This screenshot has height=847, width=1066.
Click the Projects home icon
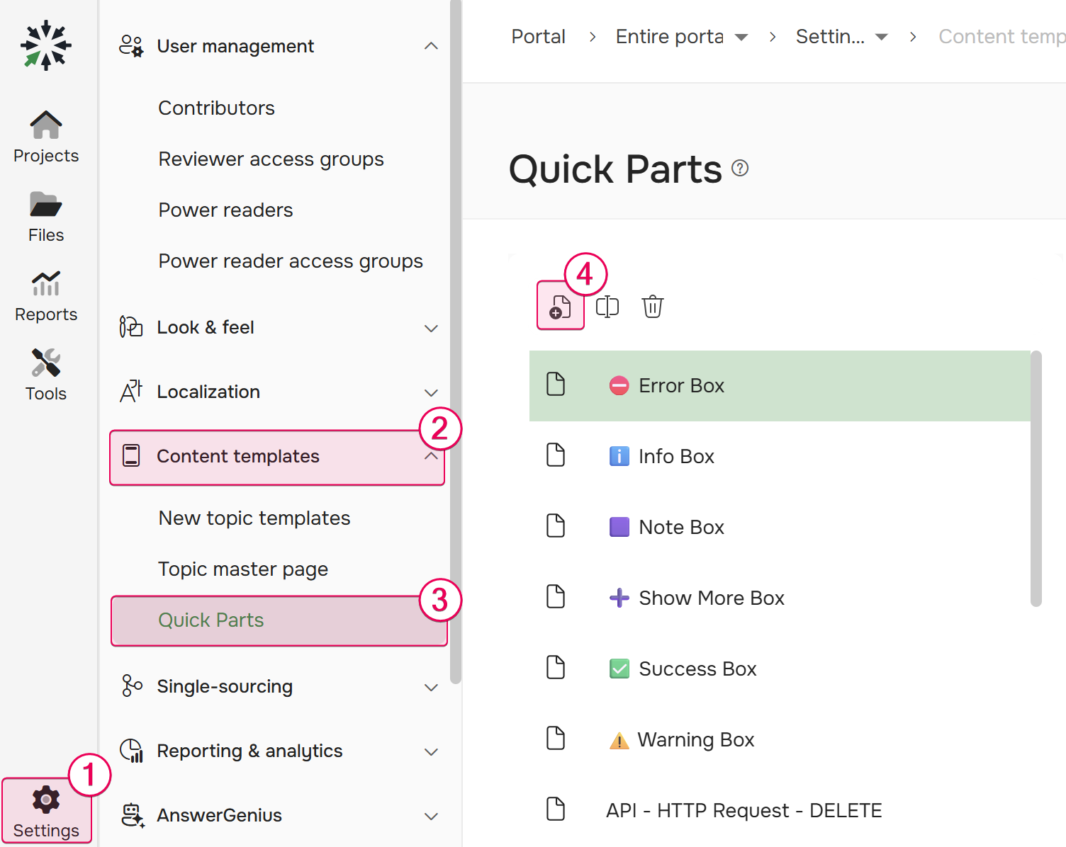tap(45, 125)
